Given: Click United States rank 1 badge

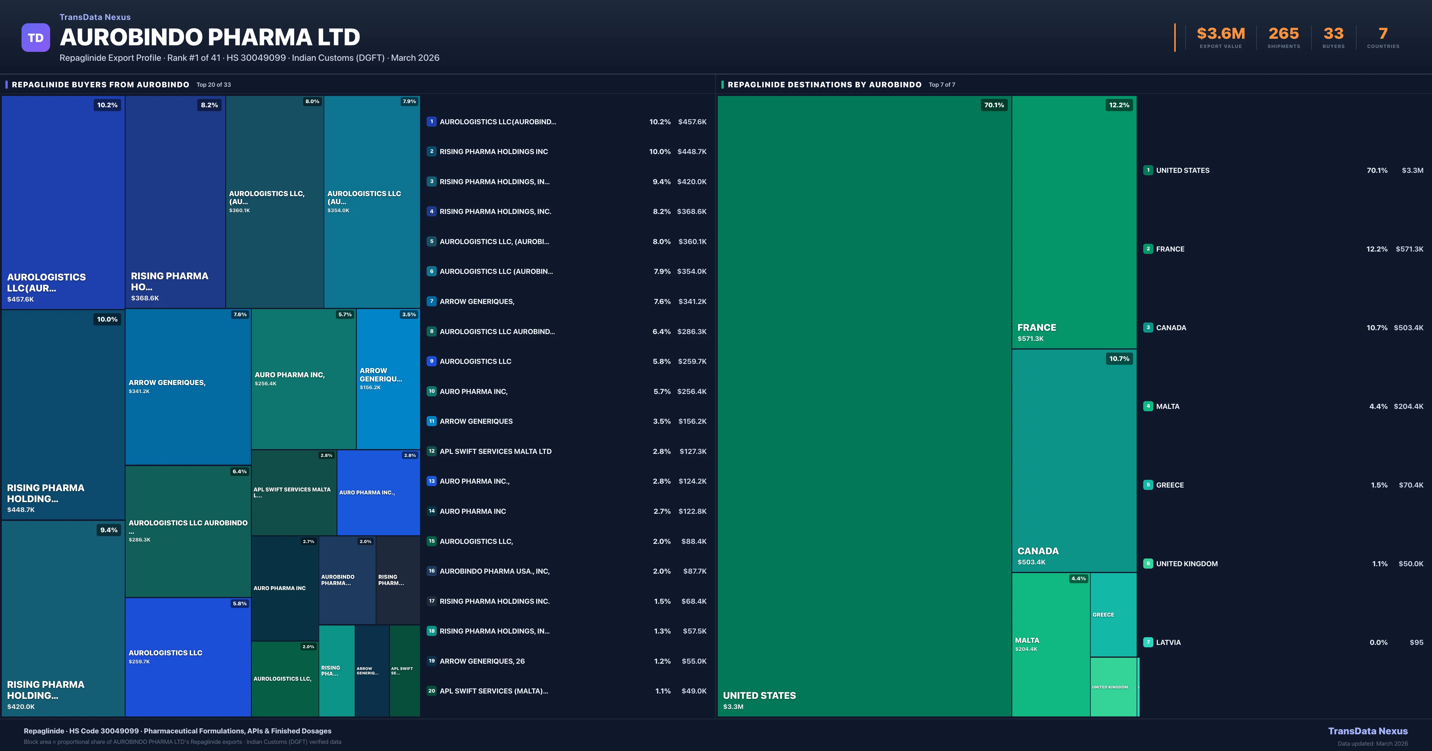Looking at the screenshot, I should 1148,170.
